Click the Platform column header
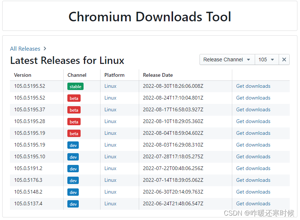 [x=114, y=75]
